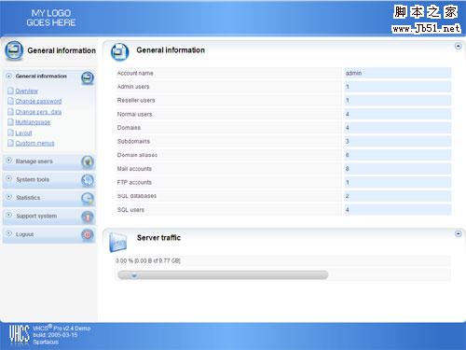
Task: Click the admin account name value
Action: 353,73
